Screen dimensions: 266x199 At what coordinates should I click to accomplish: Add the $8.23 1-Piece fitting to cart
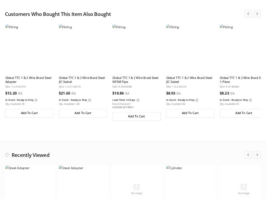[x=244, y=113]
